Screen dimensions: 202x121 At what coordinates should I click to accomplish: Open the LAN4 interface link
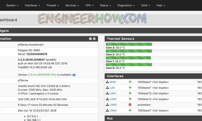click(113, 110)
